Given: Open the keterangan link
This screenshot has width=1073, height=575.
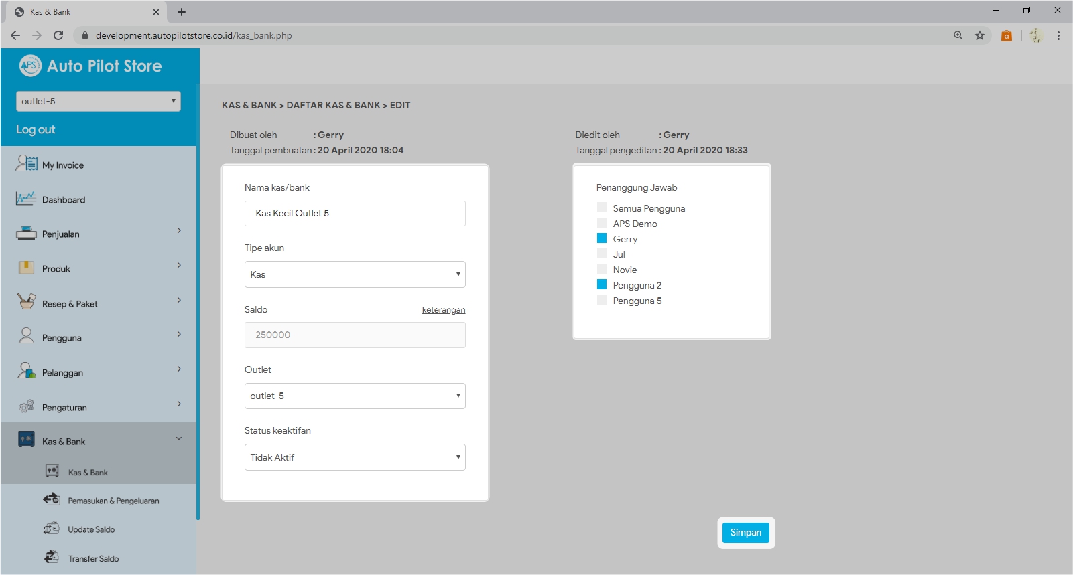Looking at the screenshot, I should point(443,310).
